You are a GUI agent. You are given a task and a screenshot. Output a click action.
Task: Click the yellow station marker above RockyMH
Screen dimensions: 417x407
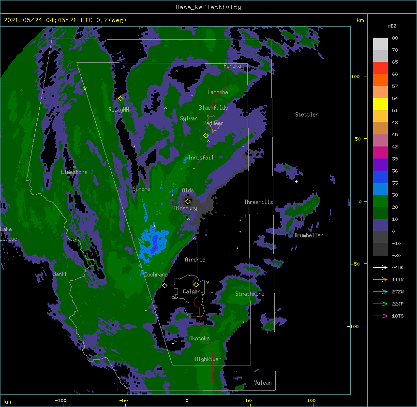tap(120, 99)
